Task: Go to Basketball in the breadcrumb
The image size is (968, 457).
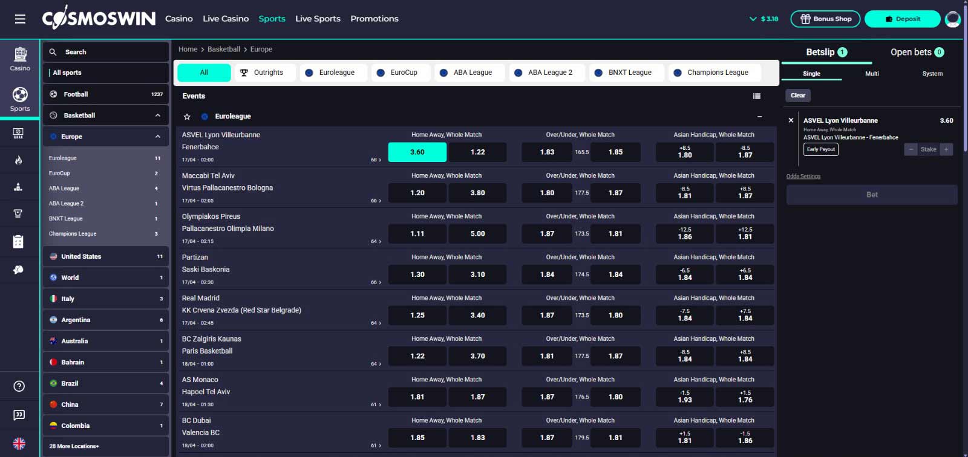Action: pyautogui.click(x=224, y=50)
